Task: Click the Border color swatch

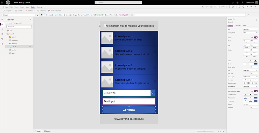Action: 255,64
